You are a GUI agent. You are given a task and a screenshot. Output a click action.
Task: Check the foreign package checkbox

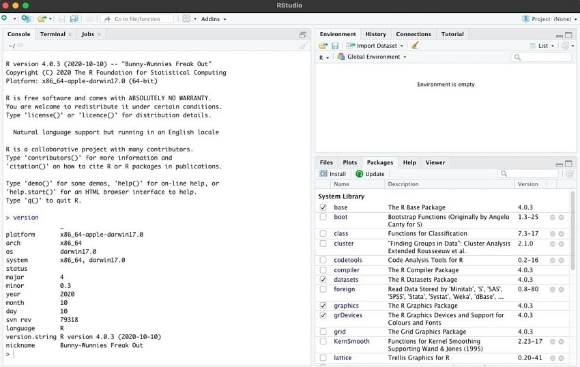323,289
